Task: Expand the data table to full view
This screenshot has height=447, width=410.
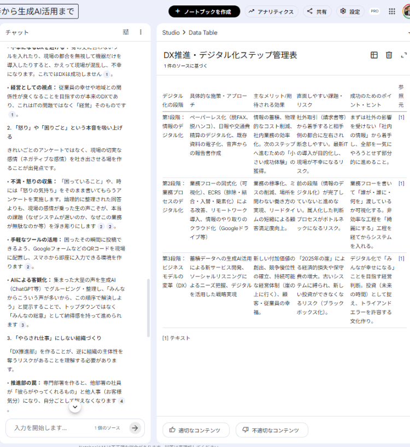Action: pos(404,55)
